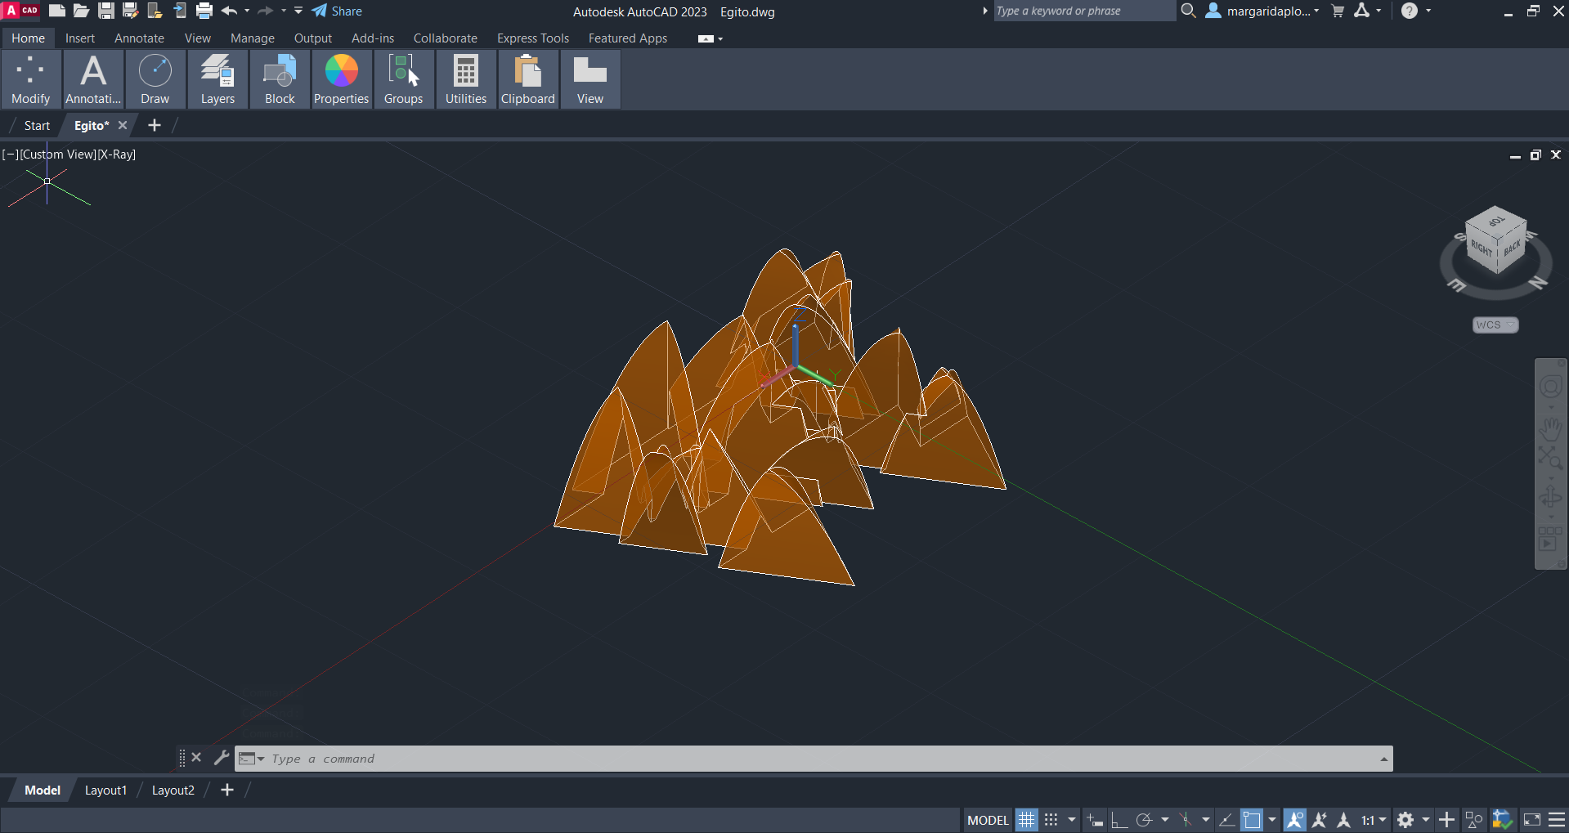Toggle the drawing grid display
This screenshot has width=1569, height=833.
(1026, 820)
